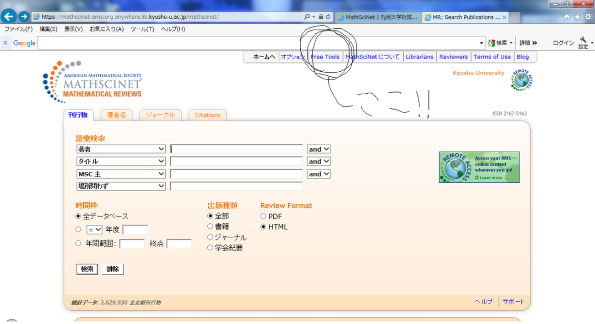The width and height of the screenshot is (595, 324).
Task: Refresh the page using the reload icon
Action: [x=328, y=17]
